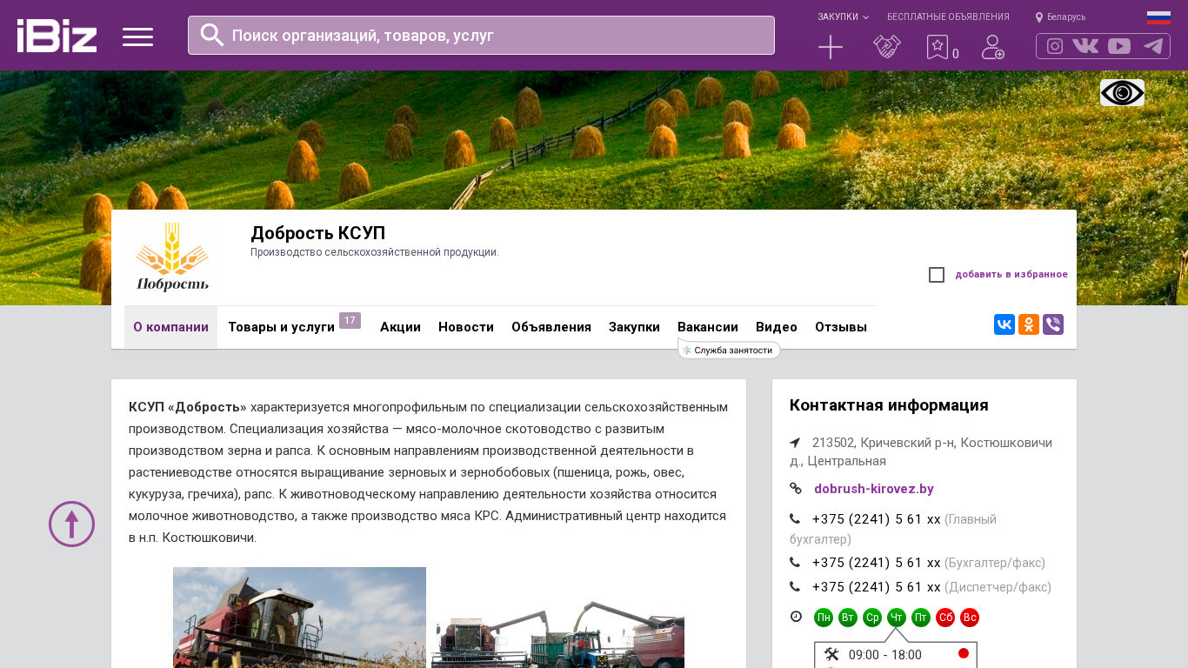Open the favorites bookmark star icon
The height and width of the screenshot is (668, 1188).
pos(938,47)
